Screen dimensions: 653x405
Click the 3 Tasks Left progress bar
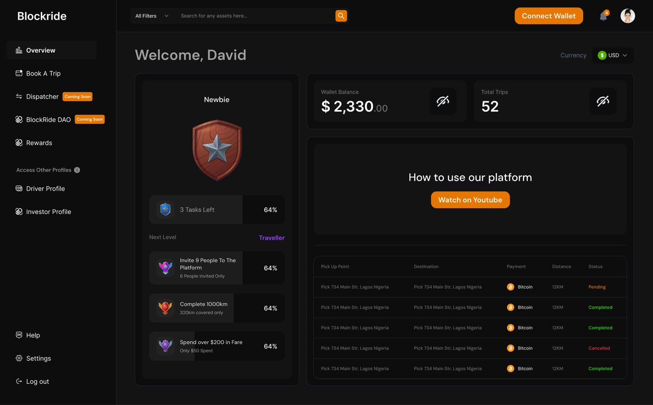point(217,210)
